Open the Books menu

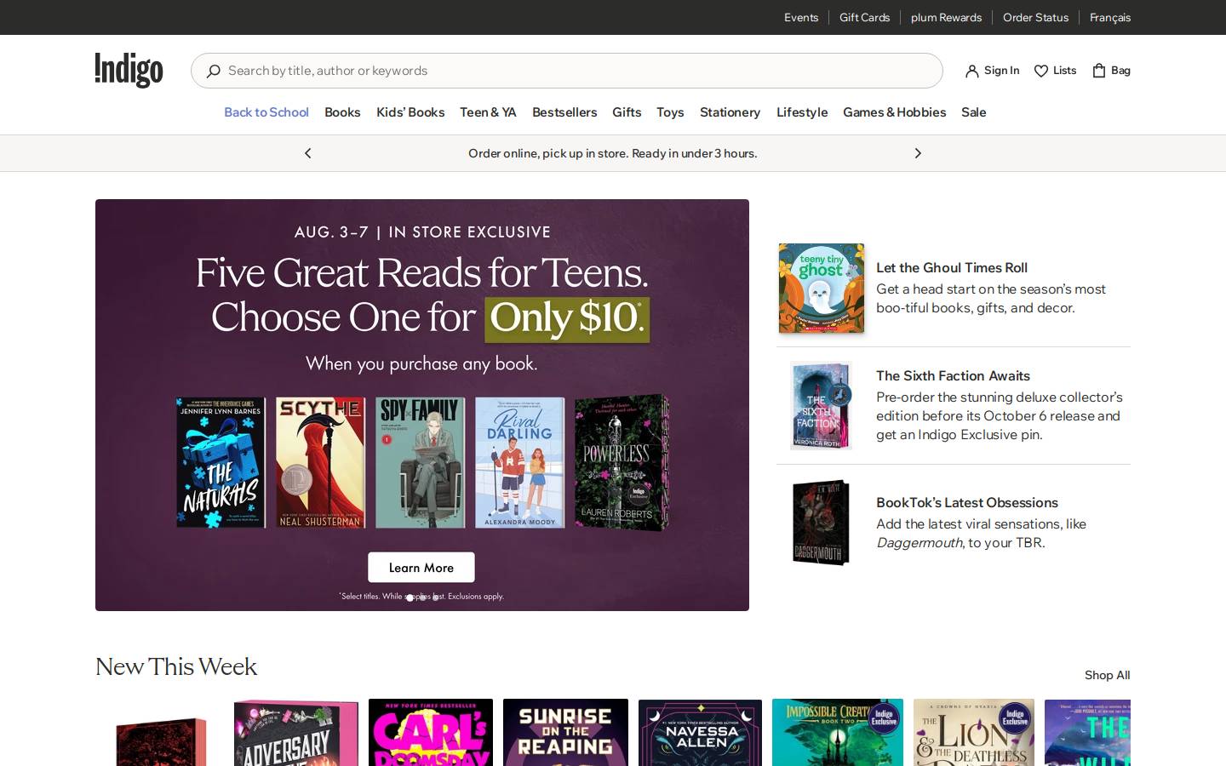(x=342, y=112)
